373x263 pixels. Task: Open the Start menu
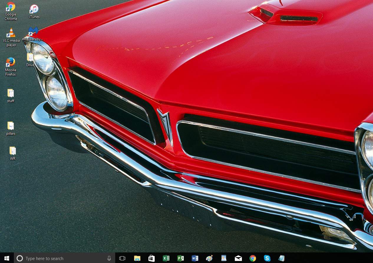pyautogui.click(x=6, y=258)
